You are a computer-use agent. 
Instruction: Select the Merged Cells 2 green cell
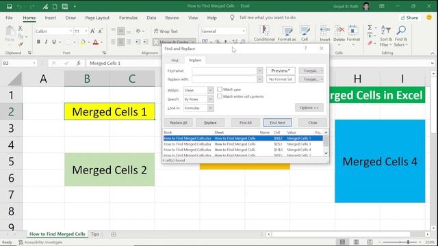tap(109, 169)
